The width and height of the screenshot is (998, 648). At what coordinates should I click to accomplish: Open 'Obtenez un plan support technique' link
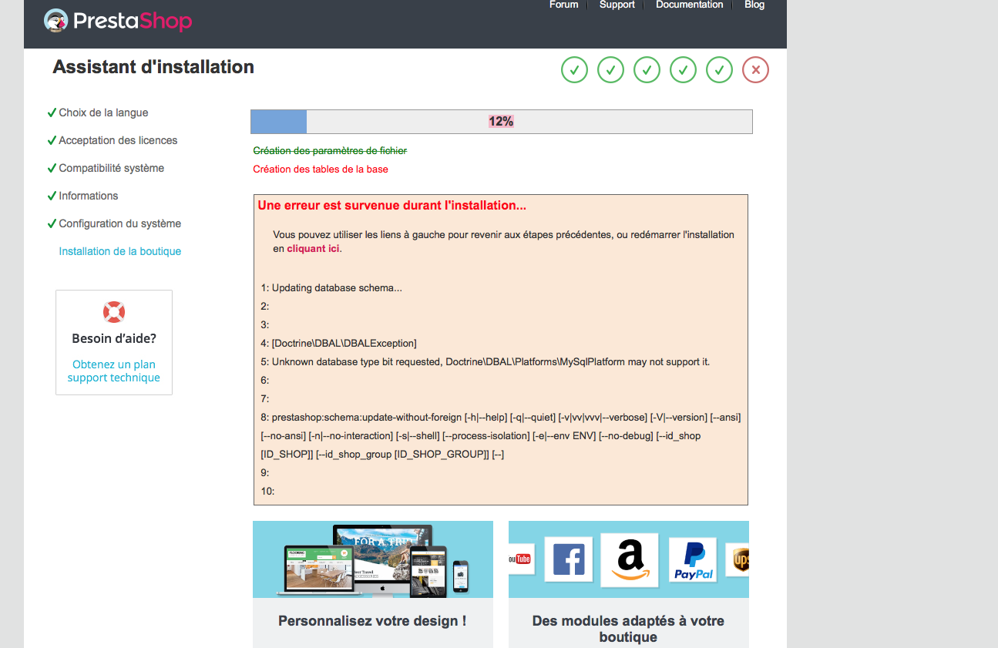coord(114,371)
